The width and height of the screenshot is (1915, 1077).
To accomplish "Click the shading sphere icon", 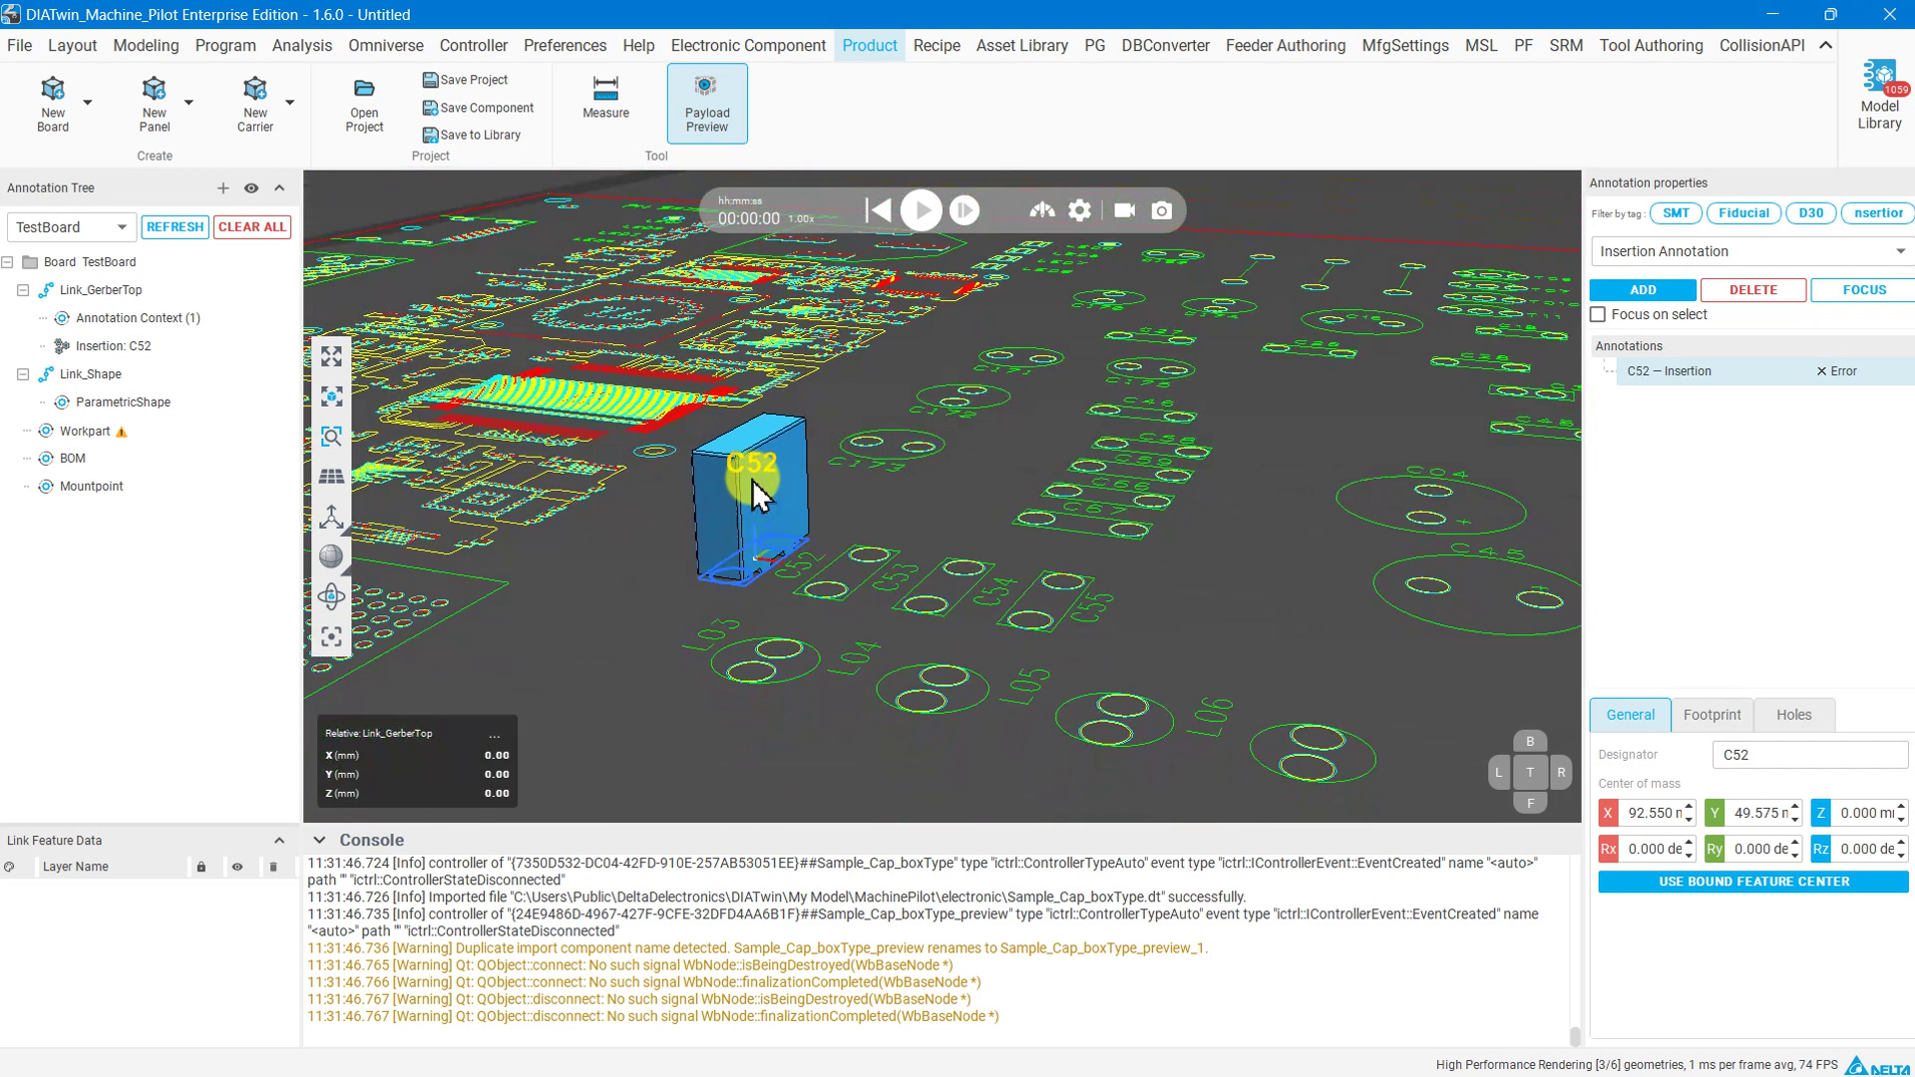I will (x=331, y=556).
